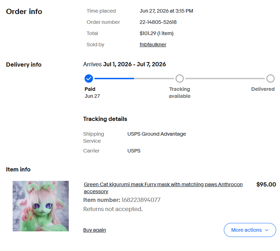The height and width of the screenshot is (251, 280).
Task: Click the $95.00 item price
Action: (266, 184)
